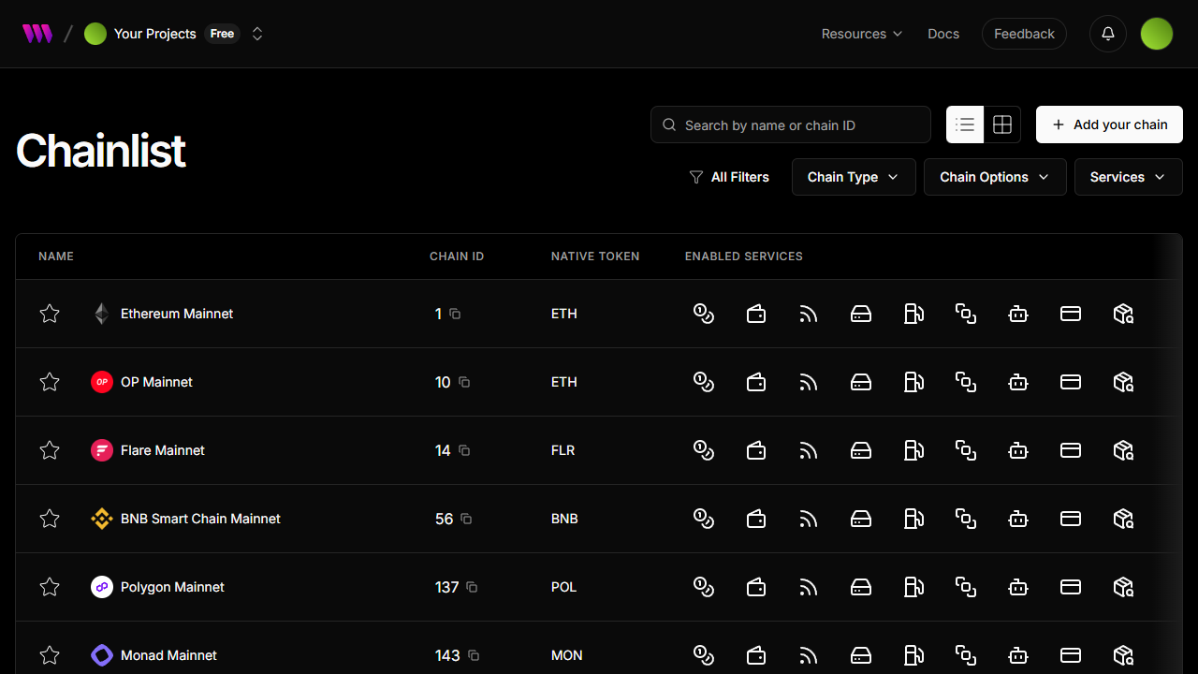Click hard drive service icon in OP Mainnet row
The height and width of the screenshot is (674, 1198).
[861, 382]
